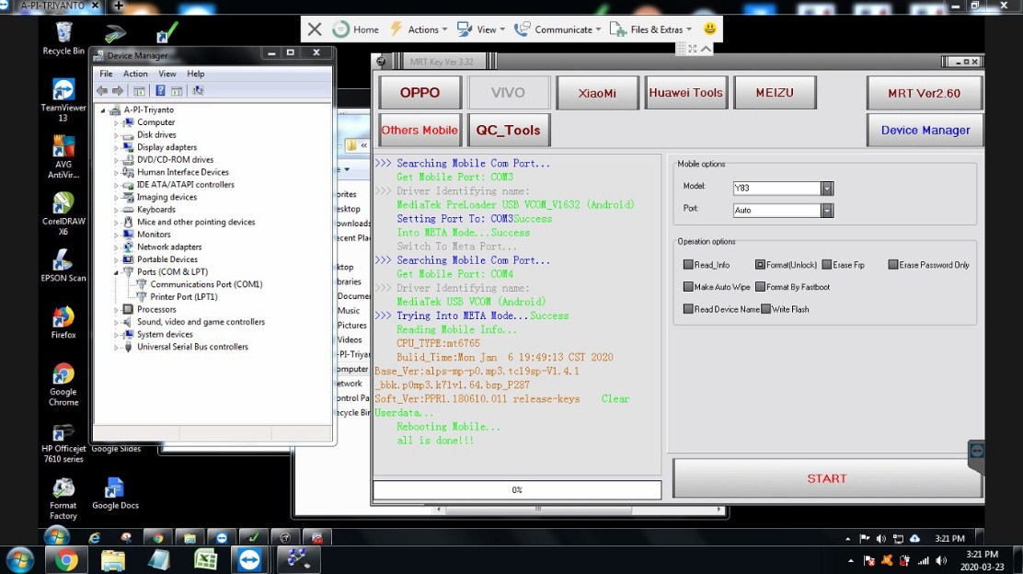1023x574 pixels.
Task: Open Recycle Bin desktop icon
Action: click(x=63, y=39)
